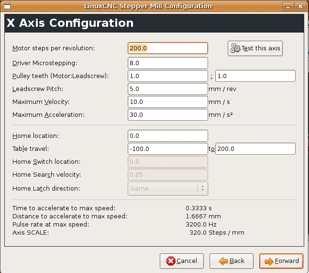Image resolution: width=309 pixels, height=273 pixels.
Task: Click the Forward button
Action: (x=281, y=261)
